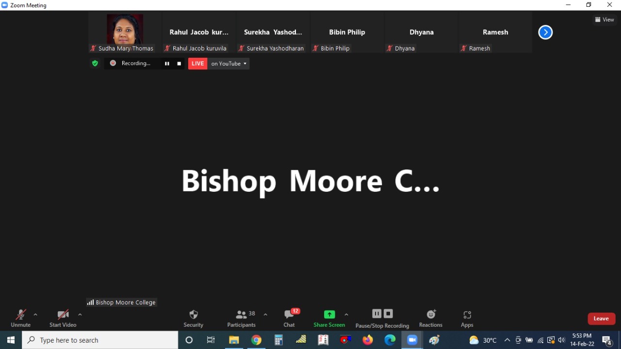Viewport: 621px width, 349px height.
Task: Open the Chat panel
Action: pos(289,318)
